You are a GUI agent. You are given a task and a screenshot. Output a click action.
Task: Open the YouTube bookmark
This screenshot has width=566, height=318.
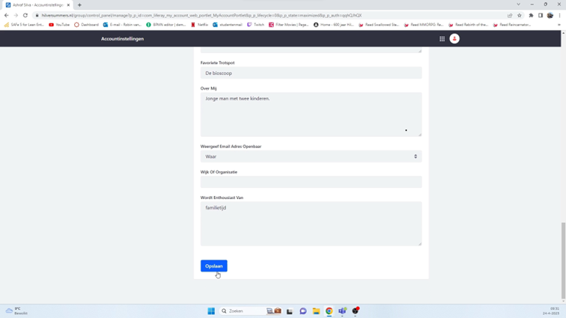pyautogui.click(x=59, y=25)
